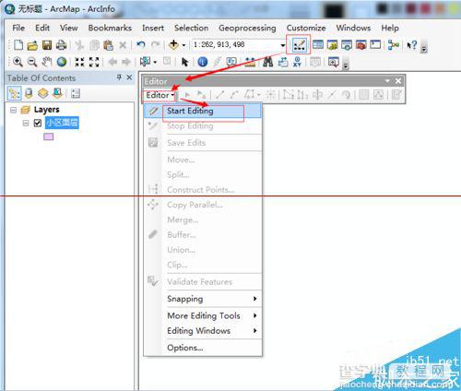Click List By Source icon
The width and height of the screenshot is (461, 391).
coord(29,93)
